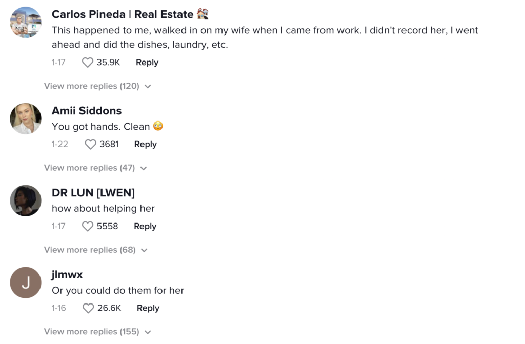Open DR LUN's profile avatar
Screen dimensions: 525x344
26,200
